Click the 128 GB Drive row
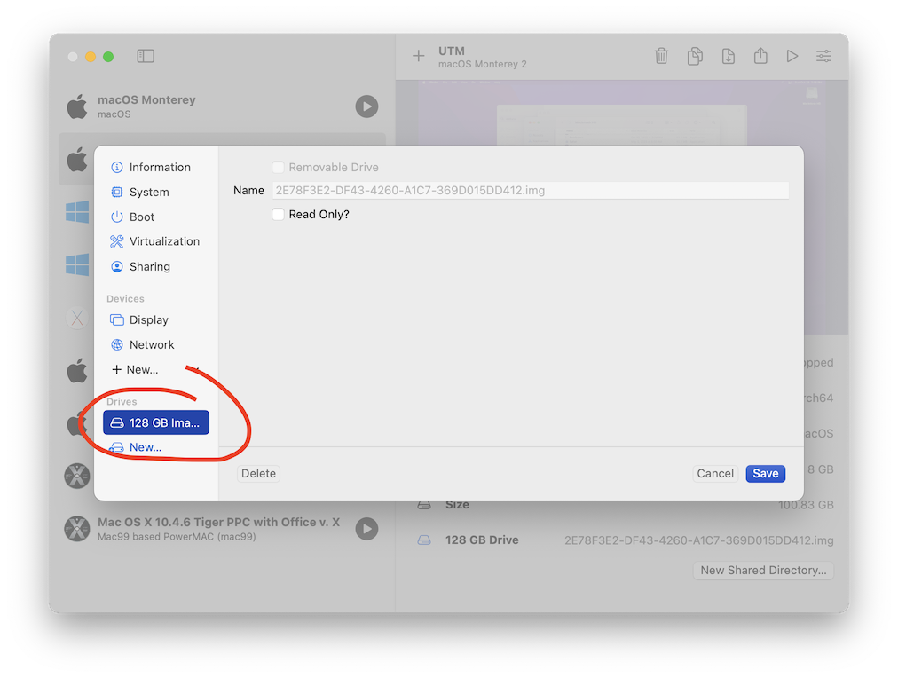This screenshot has height=678, width=898. coord(625,540)
